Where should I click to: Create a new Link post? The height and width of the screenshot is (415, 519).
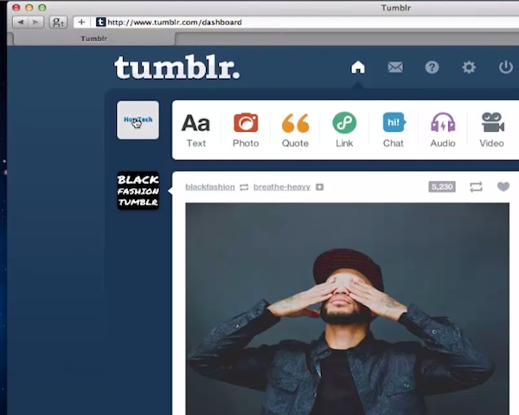pyautogui.click(x=344, y=130)
